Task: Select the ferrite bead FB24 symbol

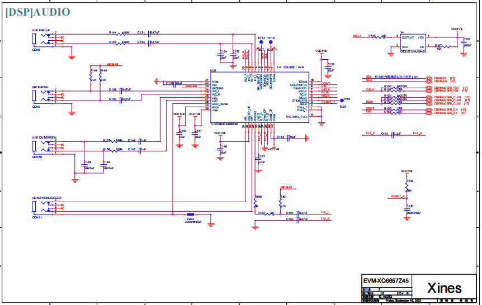Action: pos(191,215)
